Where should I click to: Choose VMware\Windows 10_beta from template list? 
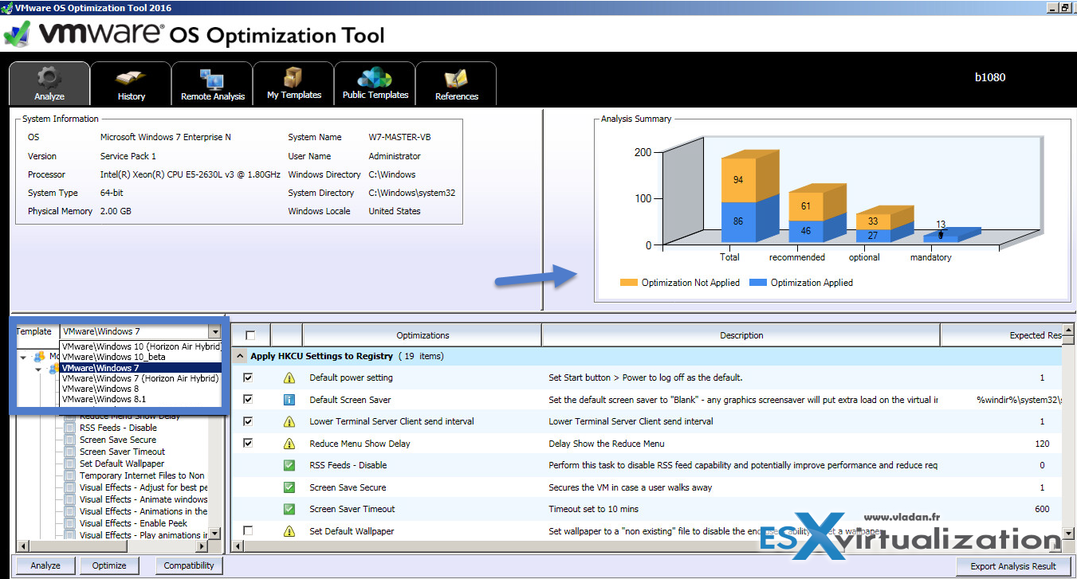pyautogui.click(x=140, y=357)
